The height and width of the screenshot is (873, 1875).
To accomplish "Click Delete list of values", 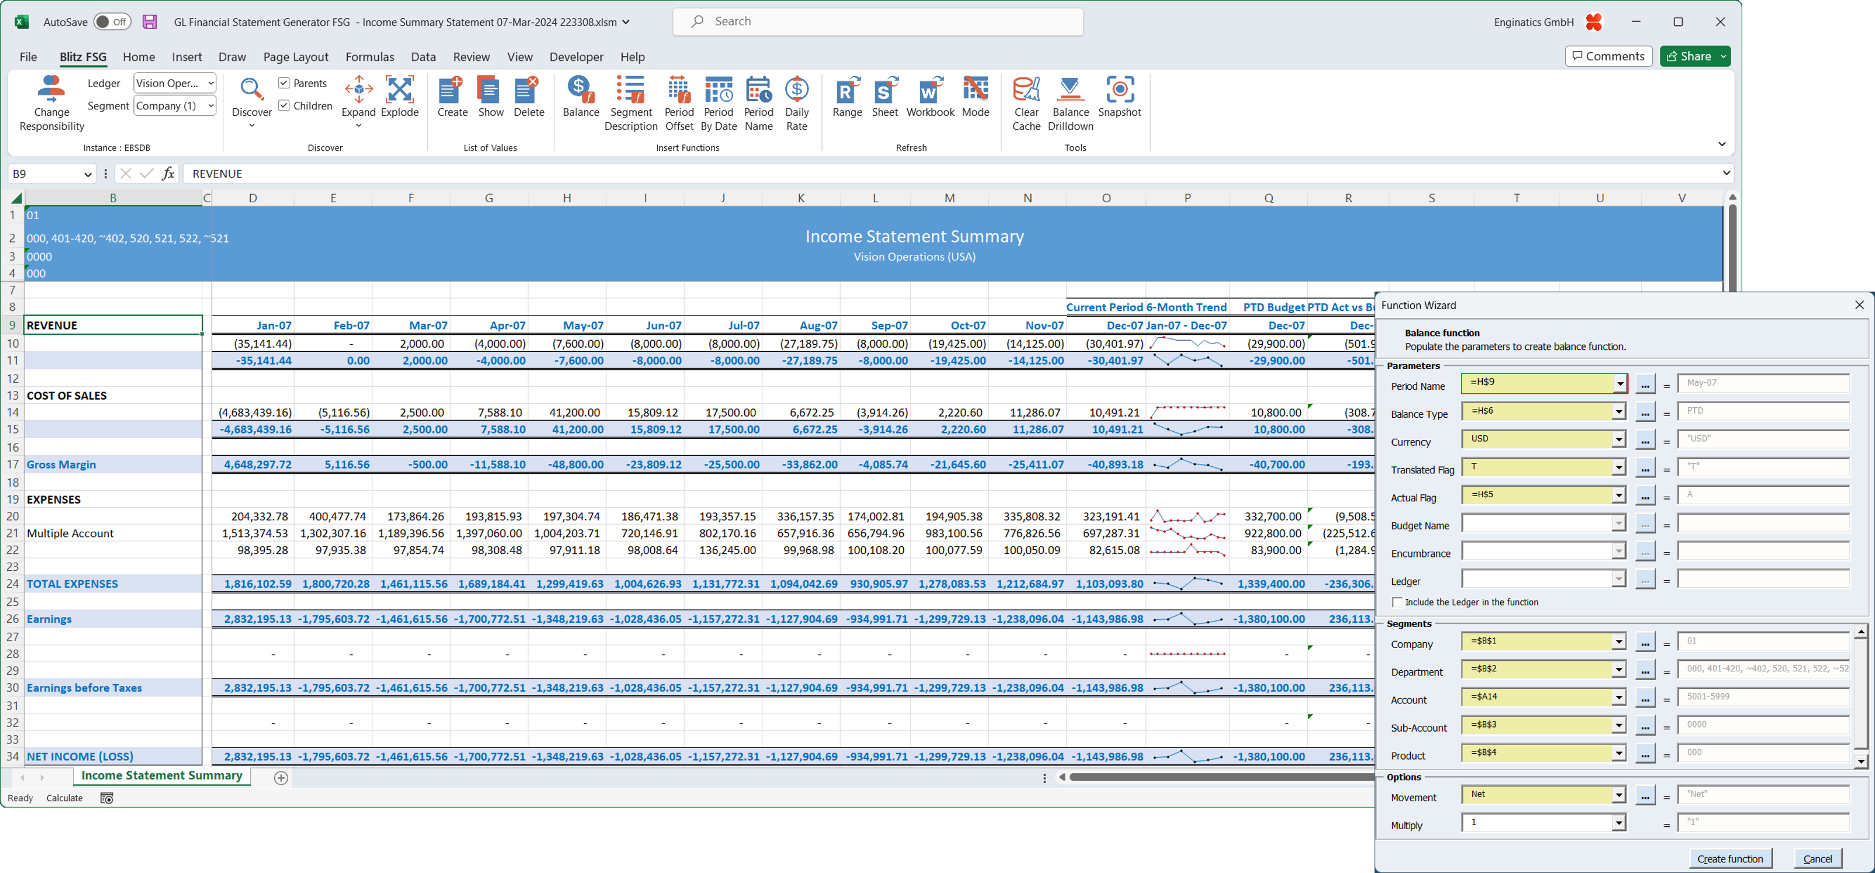I will (529, 97).
